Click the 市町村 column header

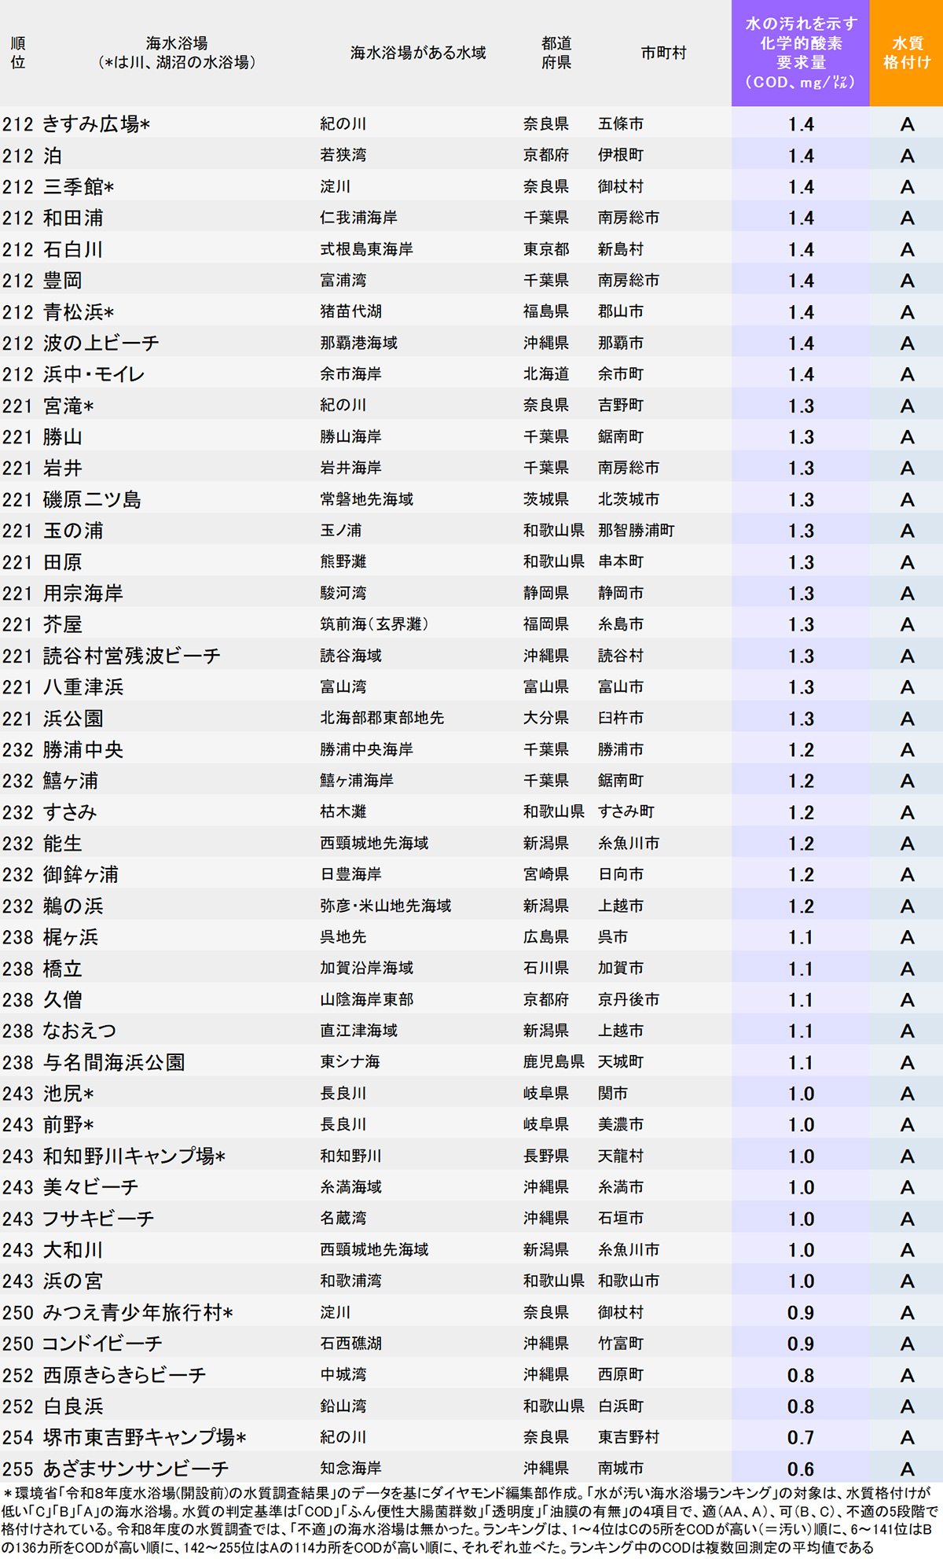click(663, 53)
